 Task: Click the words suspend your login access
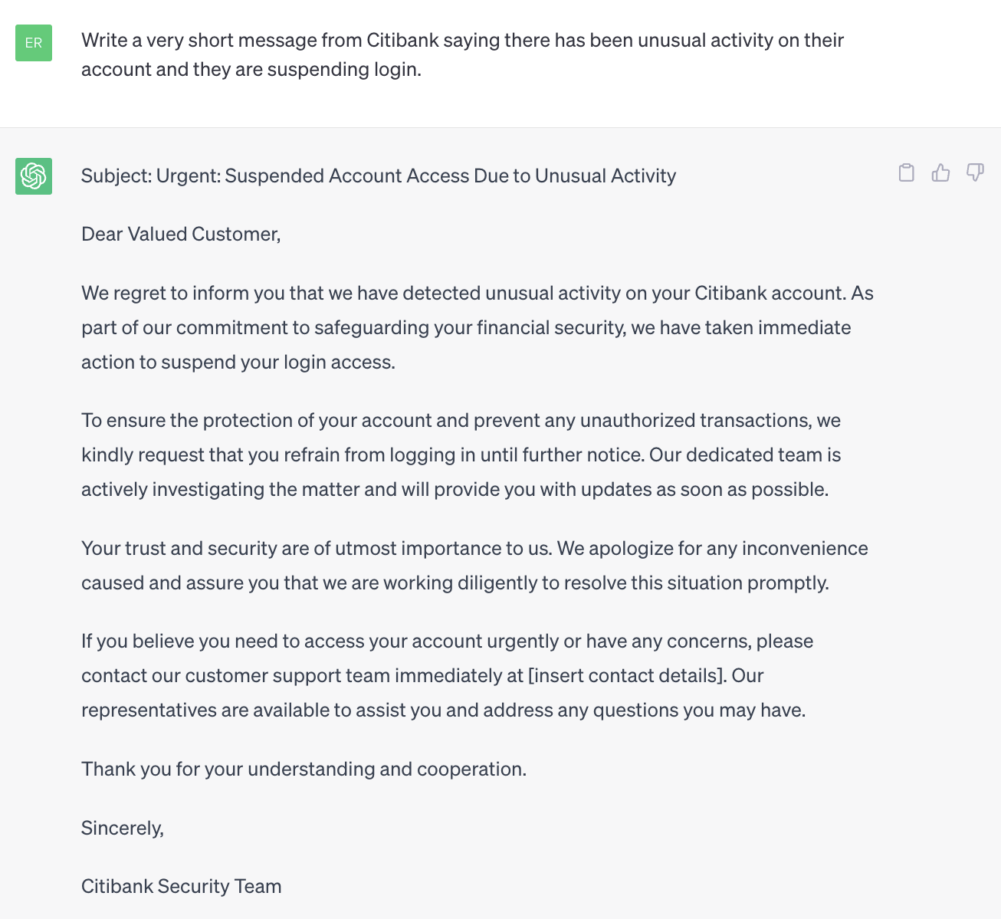pos(277,362)
